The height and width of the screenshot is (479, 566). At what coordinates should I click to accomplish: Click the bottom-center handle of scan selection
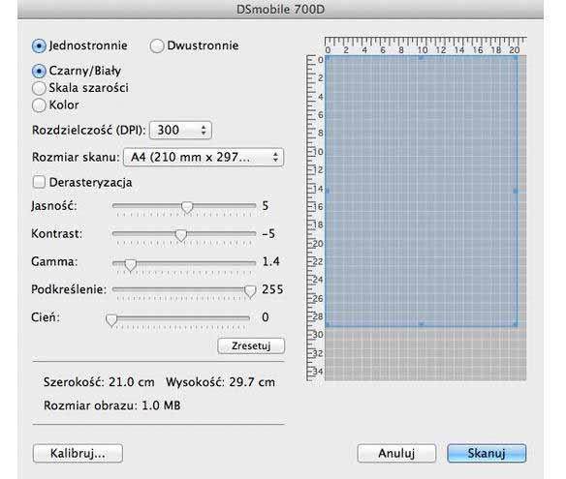(x=422, y=324)
